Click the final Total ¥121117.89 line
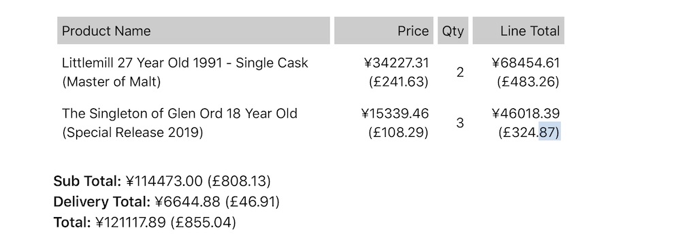This screenshot has width=697, height=245. pyautogui.click(x=145, y=223)
